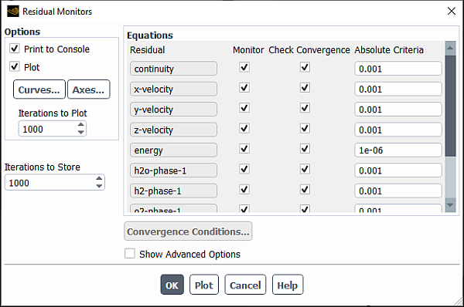Screen dimensions: 464x307
Task: Close the Residual Monitors dialog
Action: 452,12
